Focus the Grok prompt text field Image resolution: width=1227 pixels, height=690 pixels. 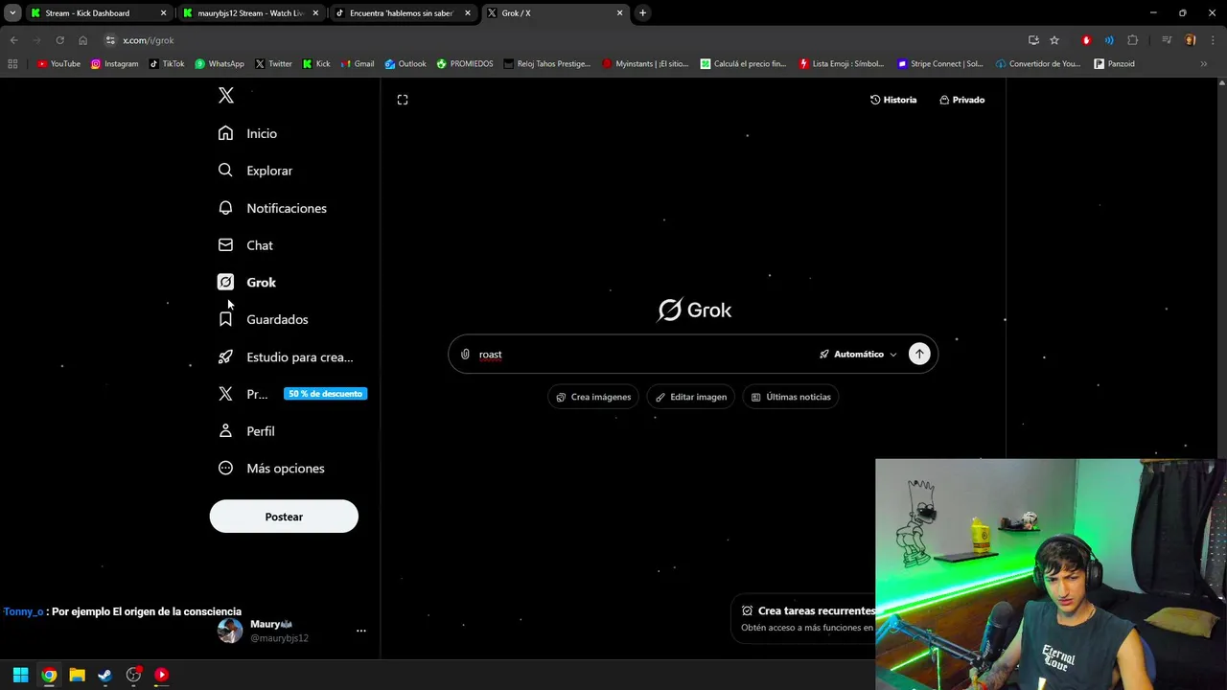point(642,355)
